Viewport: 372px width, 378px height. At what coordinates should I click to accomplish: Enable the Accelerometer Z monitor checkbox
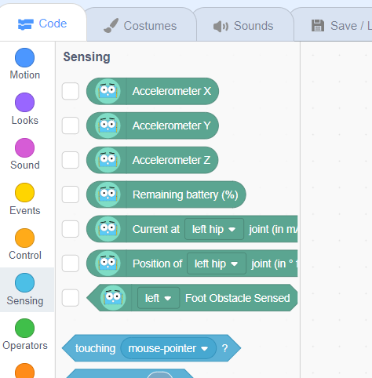pyautogui.click(x=71, y=160)
